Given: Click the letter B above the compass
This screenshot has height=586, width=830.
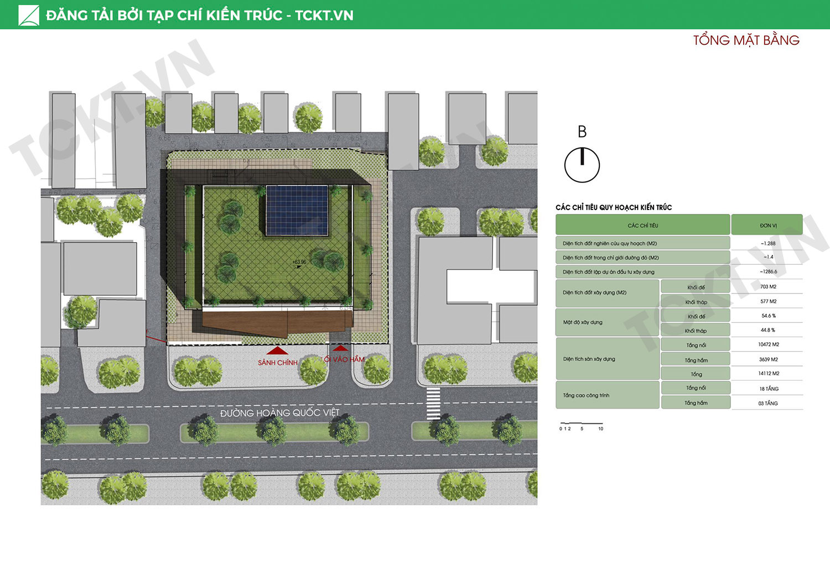Looking at the screenshot, I should pos(582,132).
